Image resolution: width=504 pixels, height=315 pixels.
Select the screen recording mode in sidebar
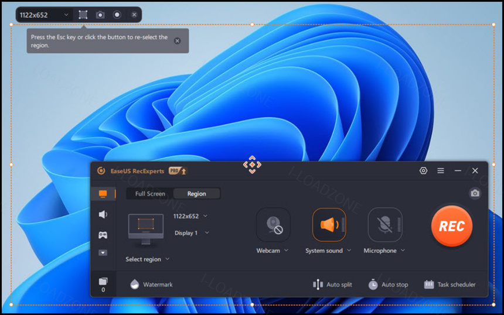click(103, 194)
